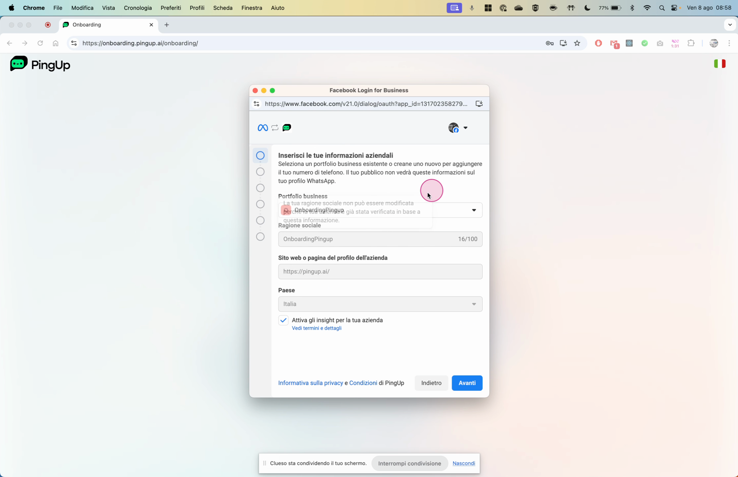This screenshot has width=738, height=477.
Task: Select the third step circle in the wizard
Action: click(260, 188)
